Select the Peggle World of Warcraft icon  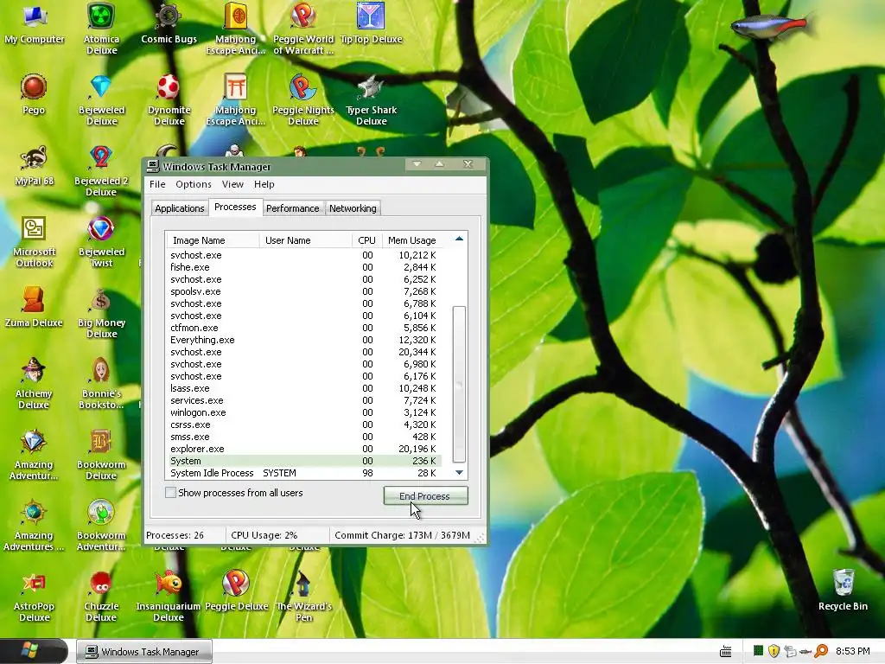303,29
